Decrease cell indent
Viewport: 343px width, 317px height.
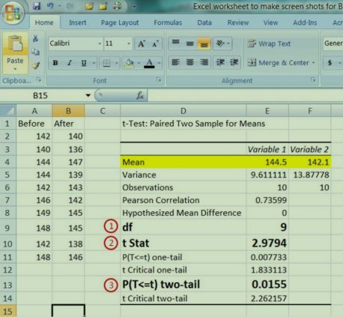220,62
